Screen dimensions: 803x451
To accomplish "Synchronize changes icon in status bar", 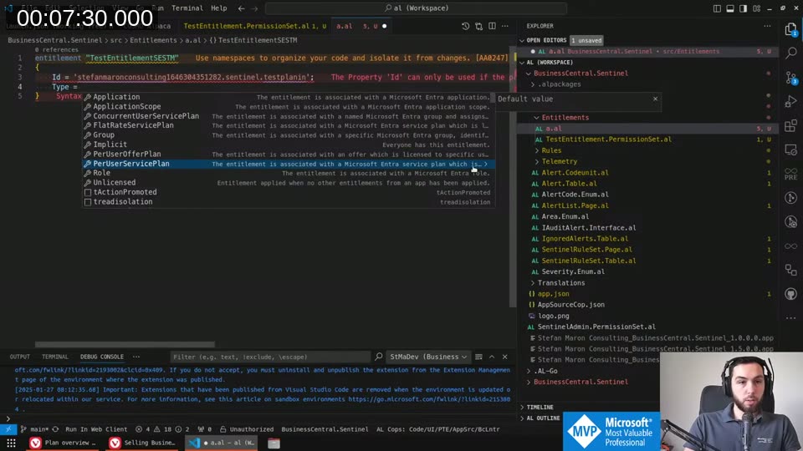I will pyautogui.click(x=55, y=429).
